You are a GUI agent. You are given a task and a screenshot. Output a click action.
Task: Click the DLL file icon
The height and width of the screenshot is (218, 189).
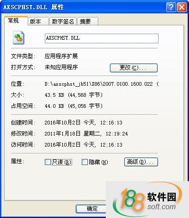(18, 38)
